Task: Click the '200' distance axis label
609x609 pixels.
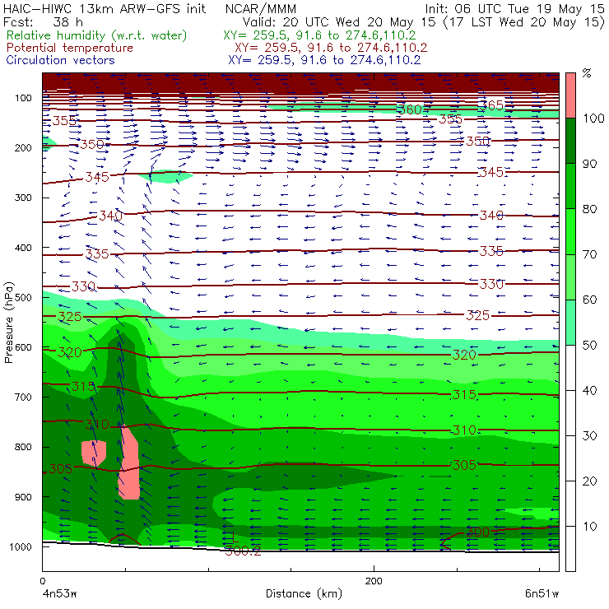Action: (374, 581)
